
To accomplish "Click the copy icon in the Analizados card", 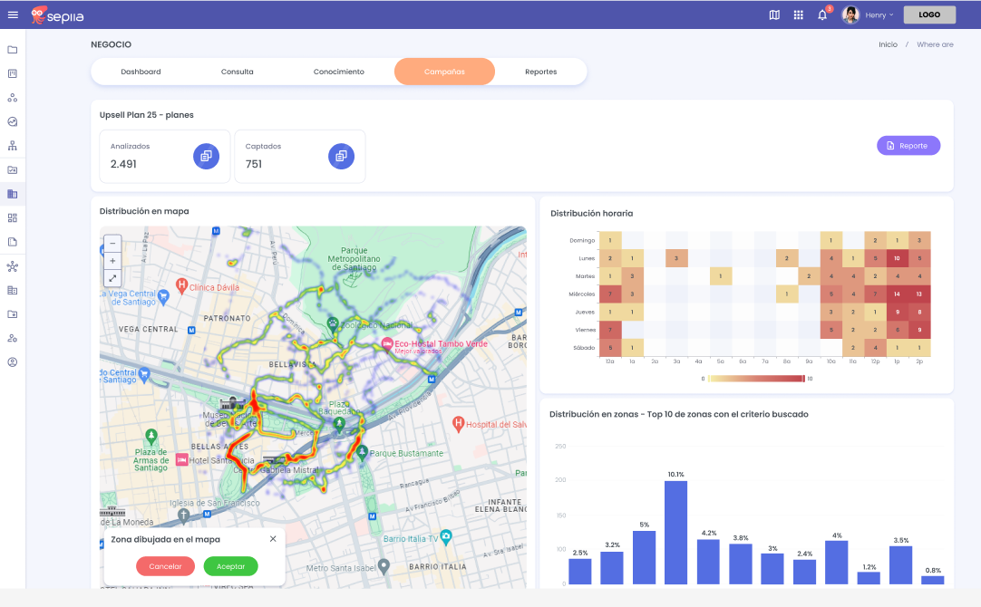I will pyautogui.click(x=206, y=156).
